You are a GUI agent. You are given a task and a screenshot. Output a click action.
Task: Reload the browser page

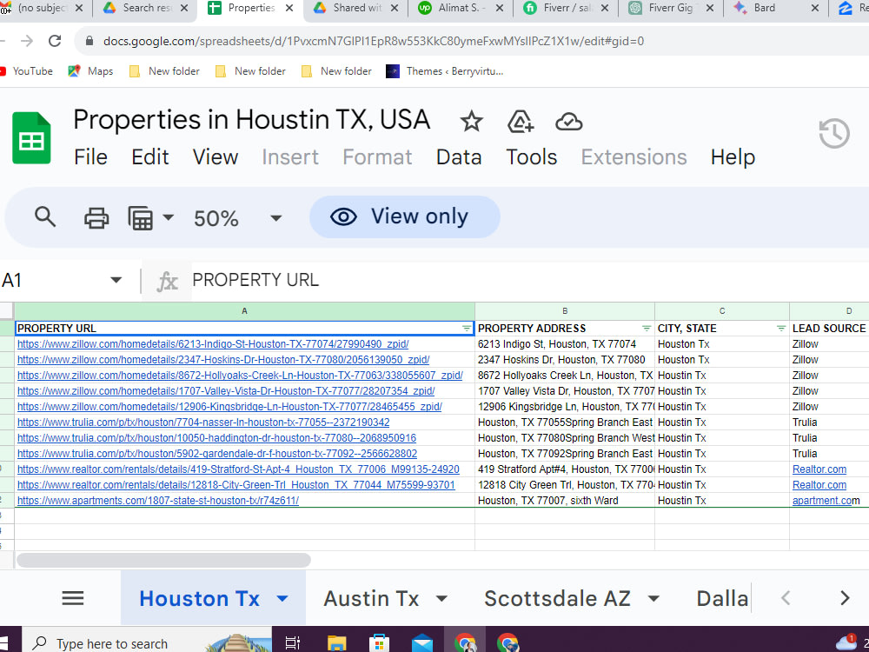(55, 41)
